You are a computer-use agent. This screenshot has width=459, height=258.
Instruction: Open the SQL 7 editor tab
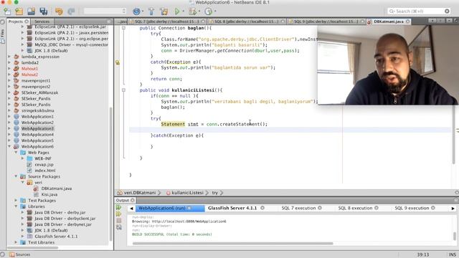[166, 21]
